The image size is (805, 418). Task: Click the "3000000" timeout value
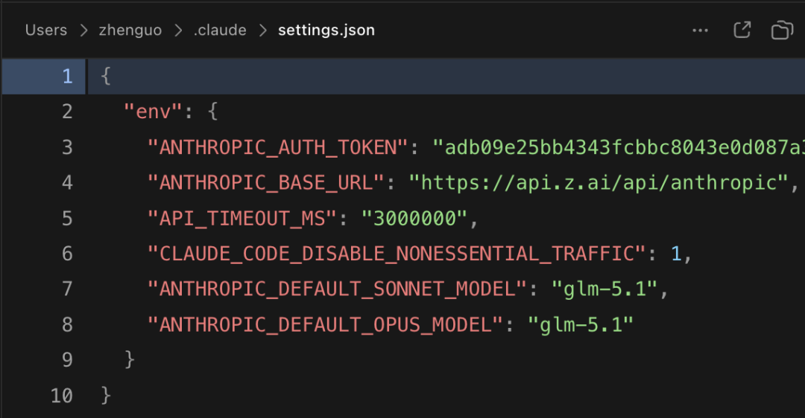414,218
